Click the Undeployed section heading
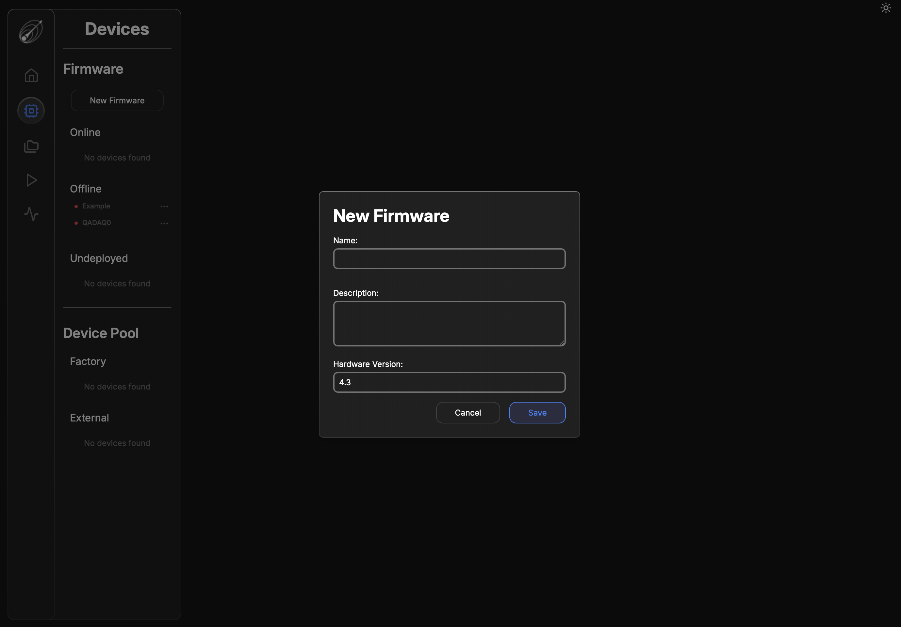The width and height of the screenshot is (901, 627). [x=99, y=258]
